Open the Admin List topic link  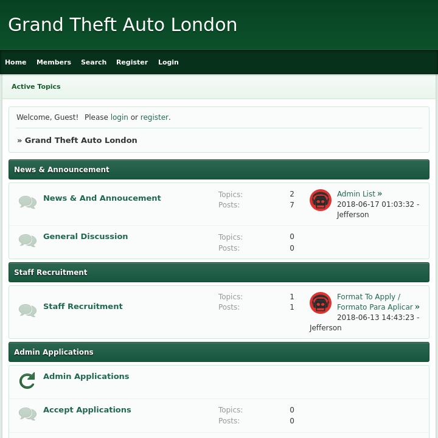coord(356,194)
